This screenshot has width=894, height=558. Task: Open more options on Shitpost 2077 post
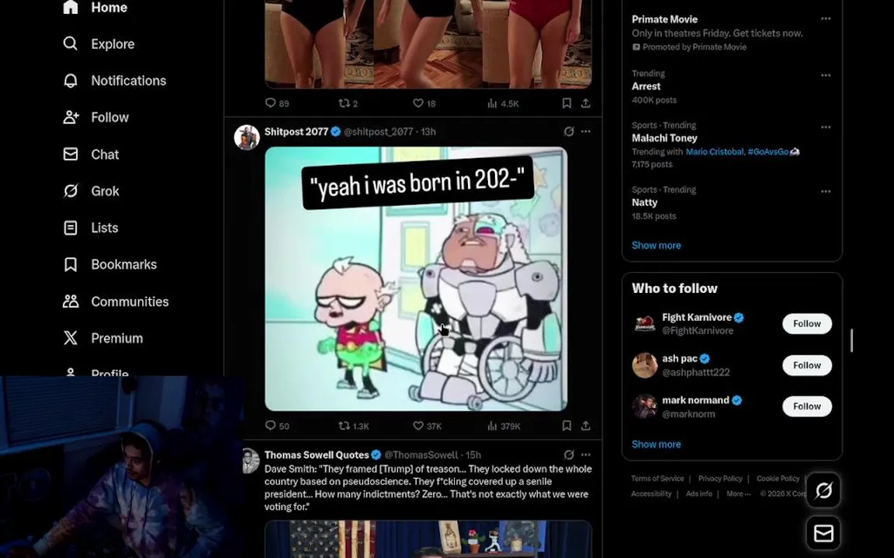[586, 132]
